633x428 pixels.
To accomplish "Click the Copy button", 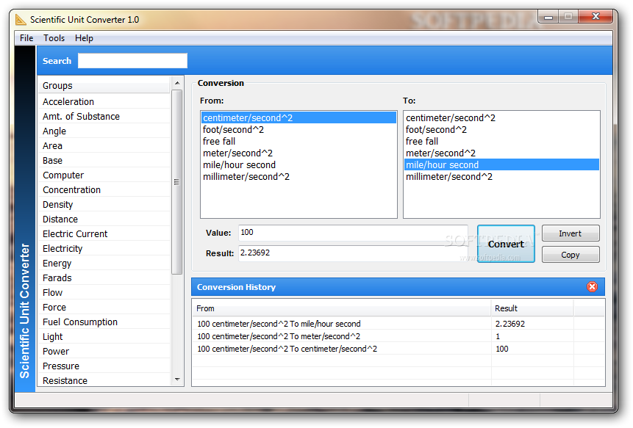I will click(x=570, y=255).
